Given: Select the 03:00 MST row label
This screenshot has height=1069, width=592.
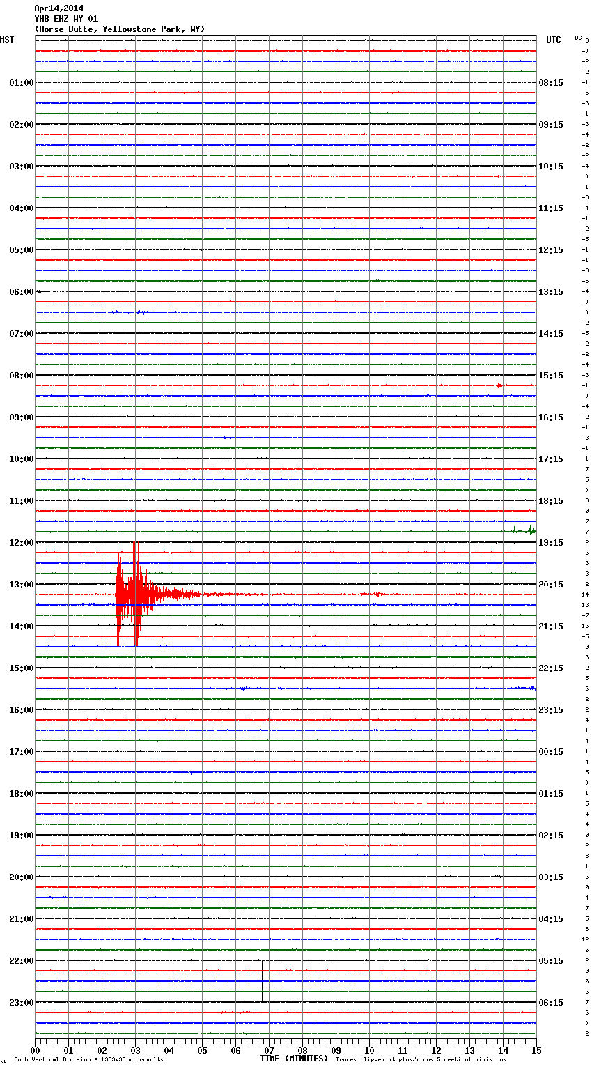Looking at the screenshot, I should (22, 167).
